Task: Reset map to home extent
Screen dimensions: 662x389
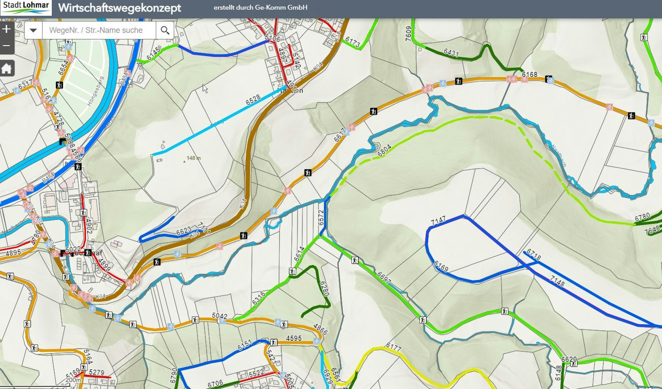Action: [7, 69]
